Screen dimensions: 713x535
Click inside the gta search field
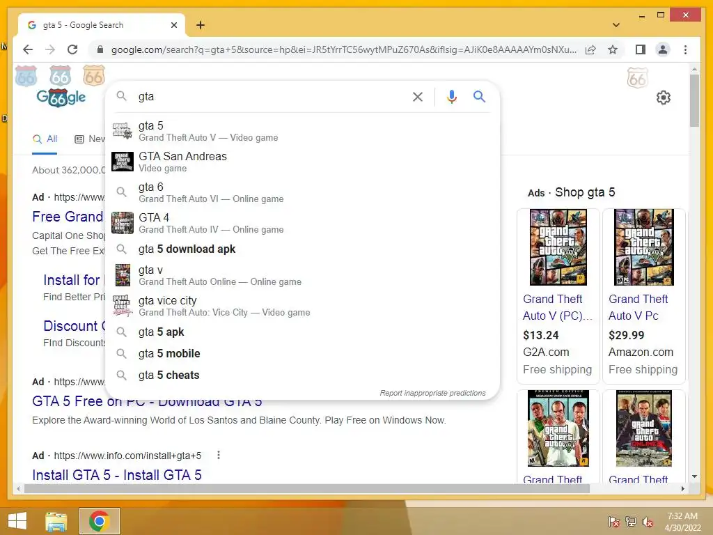pyautogui.click(x=273, y=96)
